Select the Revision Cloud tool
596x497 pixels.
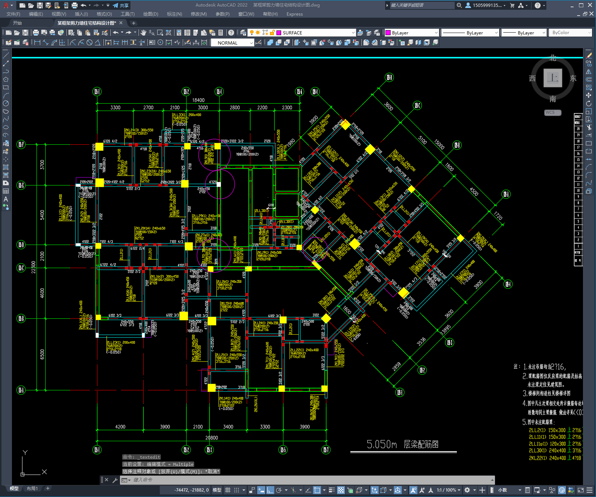pyautogui.click(x=6, y=111)
